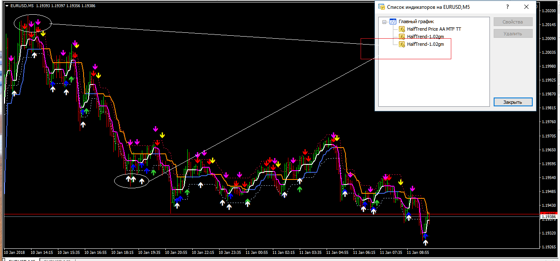
Task: Select the Главный график chart icon
Action: [x=393, y=21]
